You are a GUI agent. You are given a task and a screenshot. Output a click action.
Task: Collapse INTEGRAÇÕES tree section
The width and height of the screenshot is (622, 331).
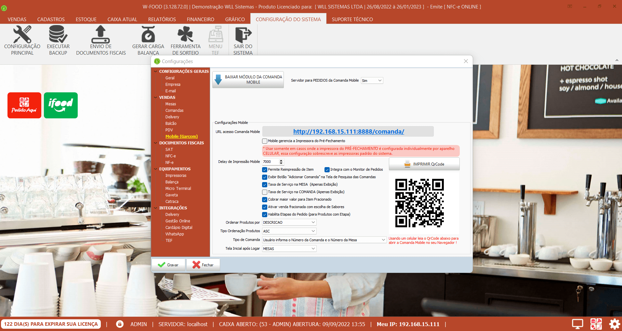(156, 208)
